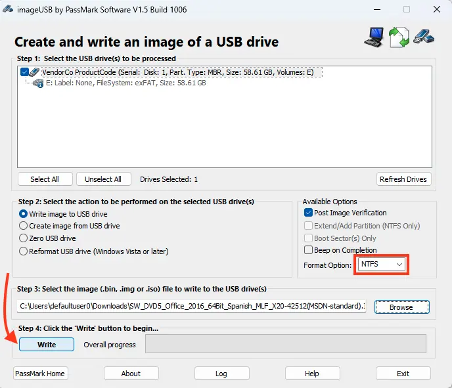Exit the application
The image size is (452, 388).
click(x=403, y=374)
